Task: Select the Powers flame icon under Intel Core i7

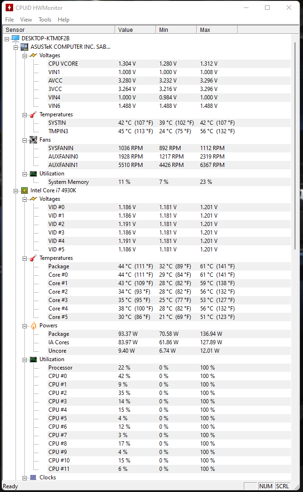Action: click(x=33, y=325)
